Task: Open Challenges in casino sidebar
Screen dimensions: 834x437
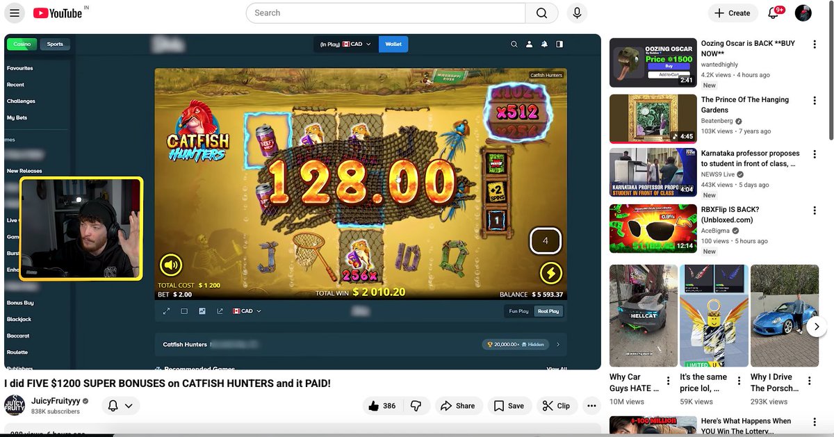Action: point(21,101)
